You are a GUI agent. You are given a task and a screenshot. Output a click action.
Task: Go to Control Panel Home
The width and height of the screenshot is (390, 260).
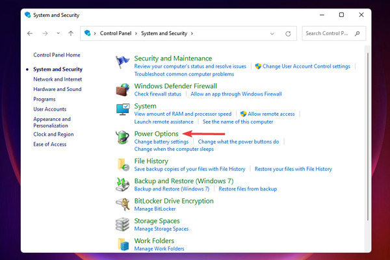click(x=57, y=55)
